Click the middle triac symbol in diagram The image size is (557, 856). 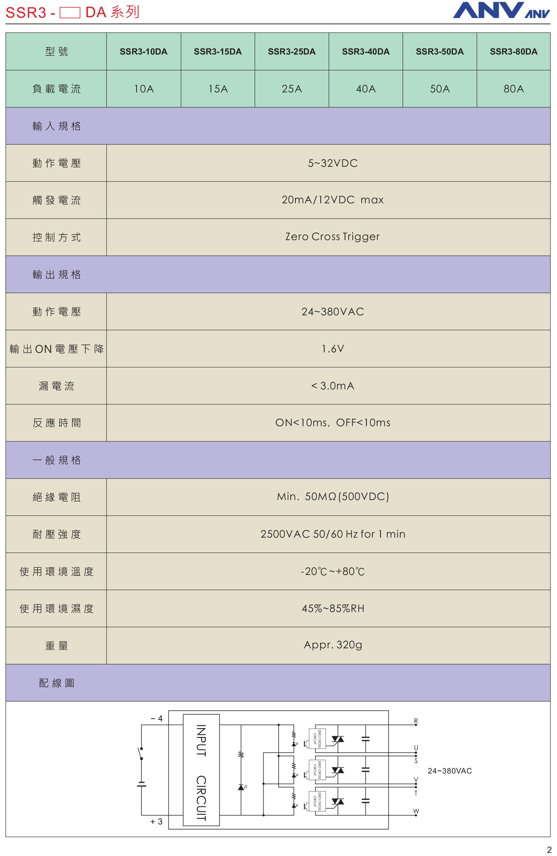338,770
